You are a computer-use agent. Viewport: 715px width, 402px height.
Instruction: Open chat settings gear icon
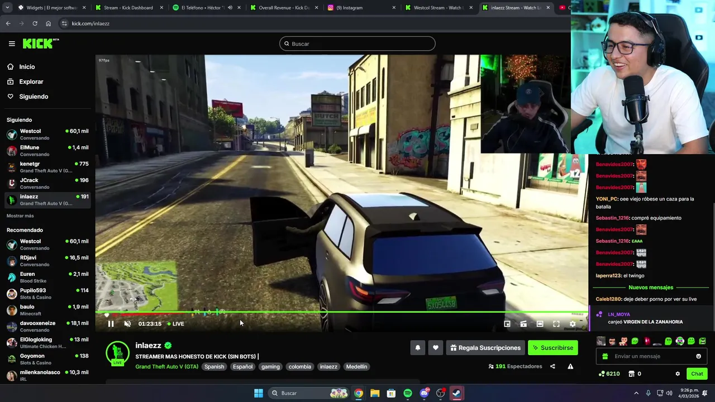click(x=678, y=374)
